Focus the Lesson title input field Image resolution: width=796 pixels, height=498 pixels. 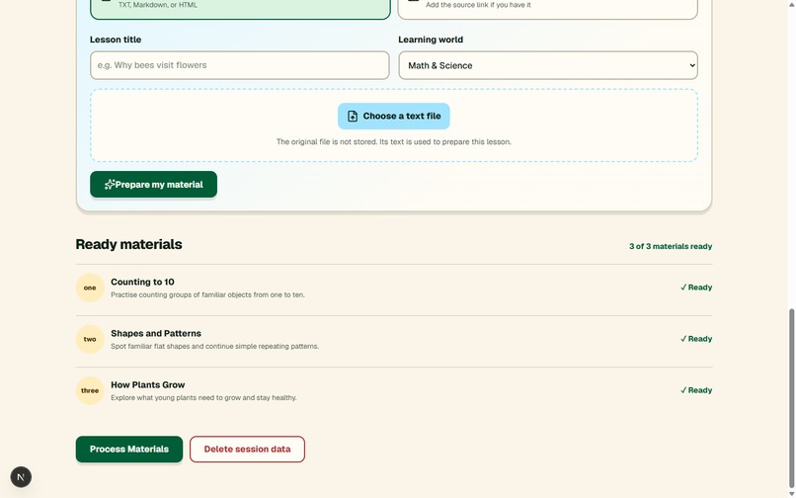pos(240,65)
